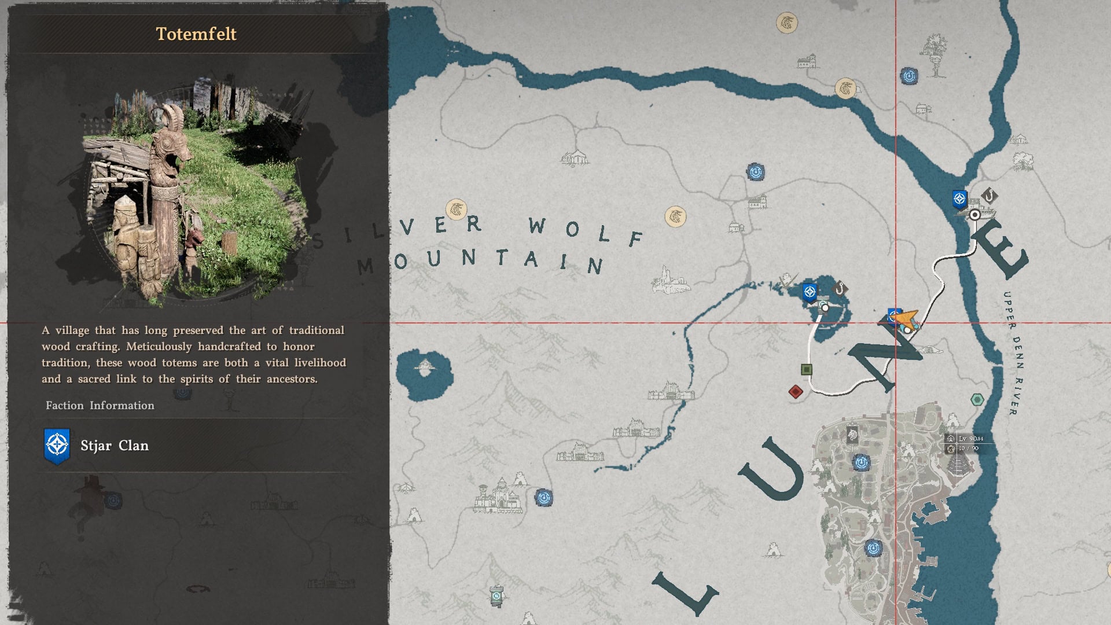
Task: Select the red diamond map marker
Action: [796, 392]
